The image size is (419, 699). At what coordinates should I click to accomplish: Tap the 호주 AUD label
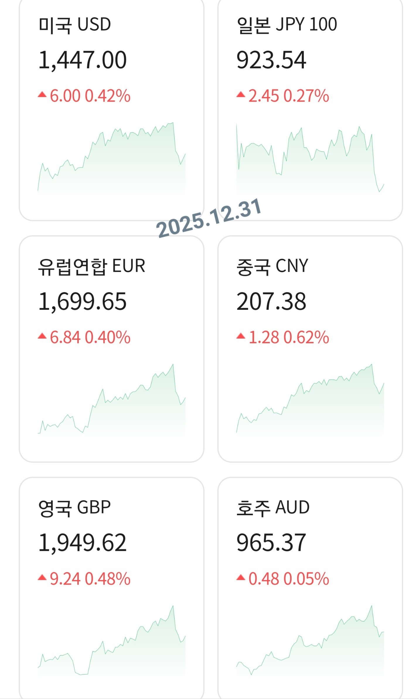tap(273, 508)
